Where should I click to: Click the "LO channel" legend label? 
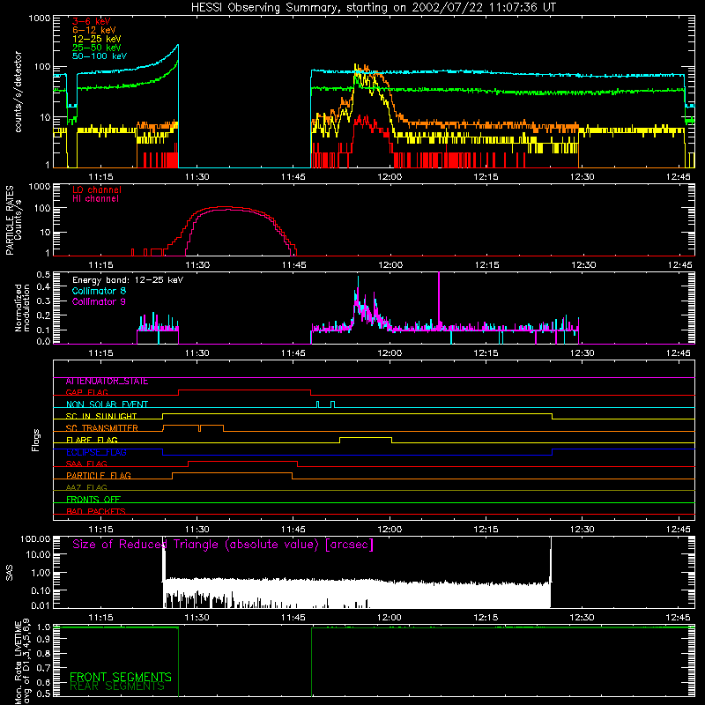tap(97, 189)
